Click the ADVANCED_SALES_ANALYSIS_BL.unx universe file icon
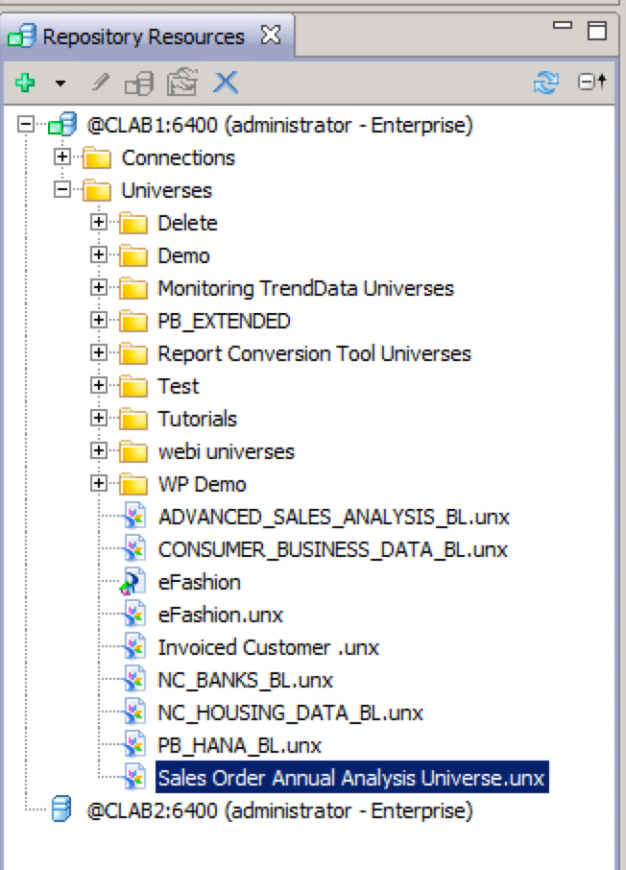This screenshot has width=626, height=870. (x=134, y=517)
